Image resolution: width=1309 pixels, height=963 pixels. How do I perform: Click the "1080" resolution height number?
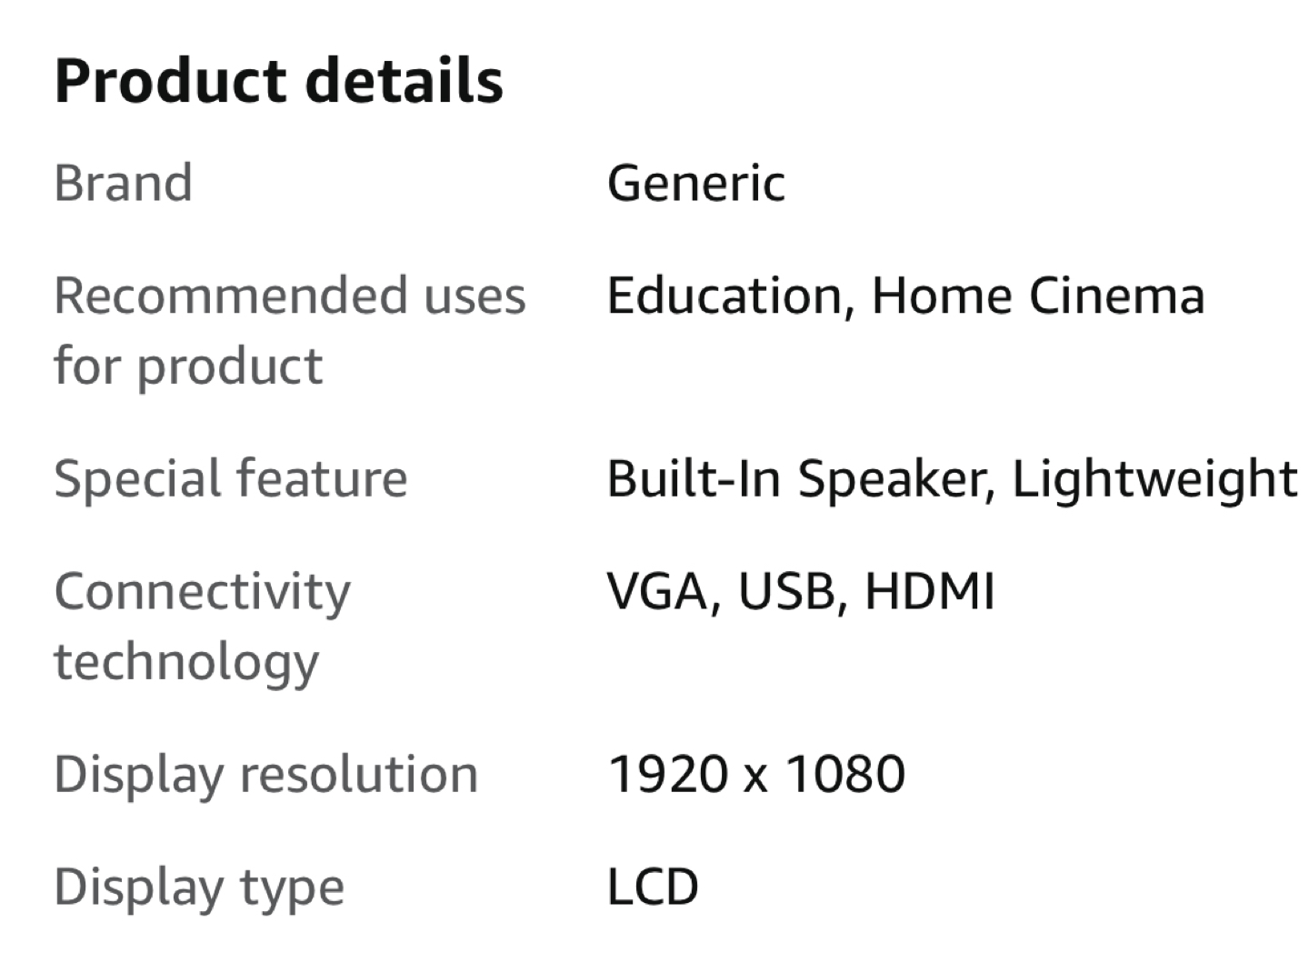pyautogui.click(x=845, y=774)
